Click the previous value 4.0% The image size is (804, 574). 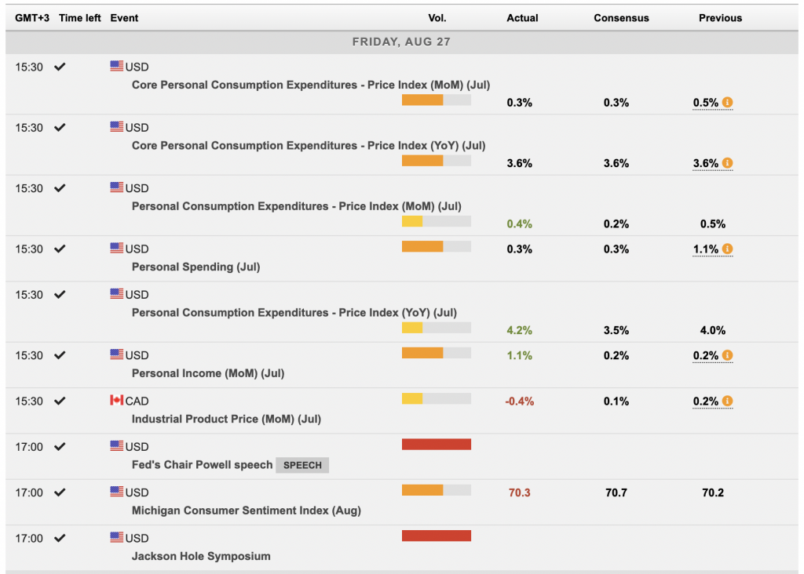pyautogui.click(x=713, y=330)
